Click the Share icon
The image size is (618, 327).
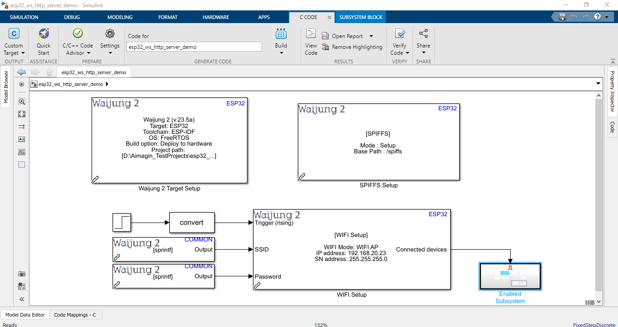423,34
